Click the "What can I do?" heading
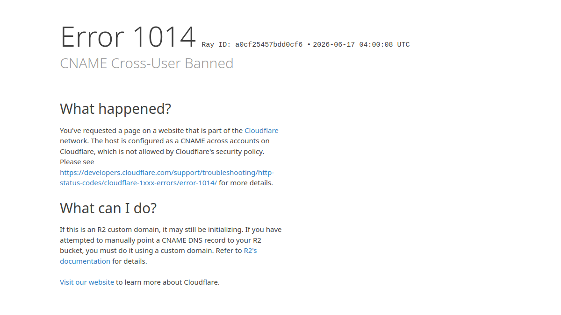 pyautogui.click(x=108, y=208)
